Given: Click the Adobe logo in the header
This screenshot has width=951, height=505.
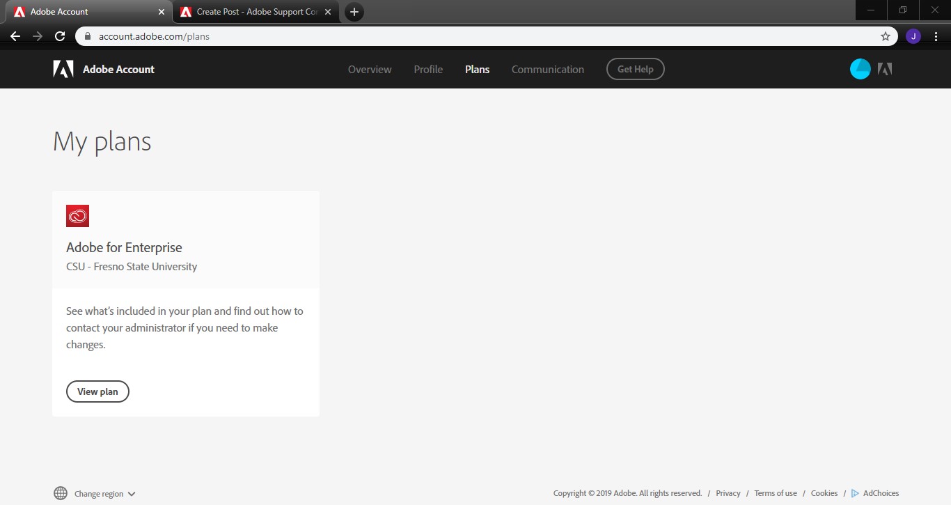Looking at the screenshot, I should point(63,69).
